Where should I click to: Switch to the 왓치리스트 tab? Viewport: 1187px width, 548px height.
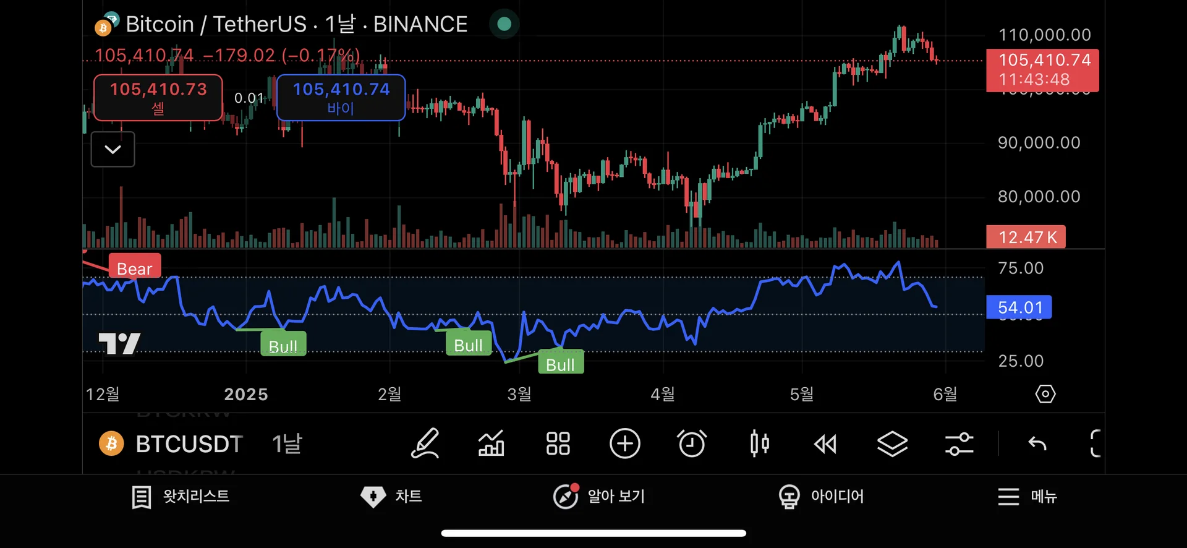click(x=181, y=497)
